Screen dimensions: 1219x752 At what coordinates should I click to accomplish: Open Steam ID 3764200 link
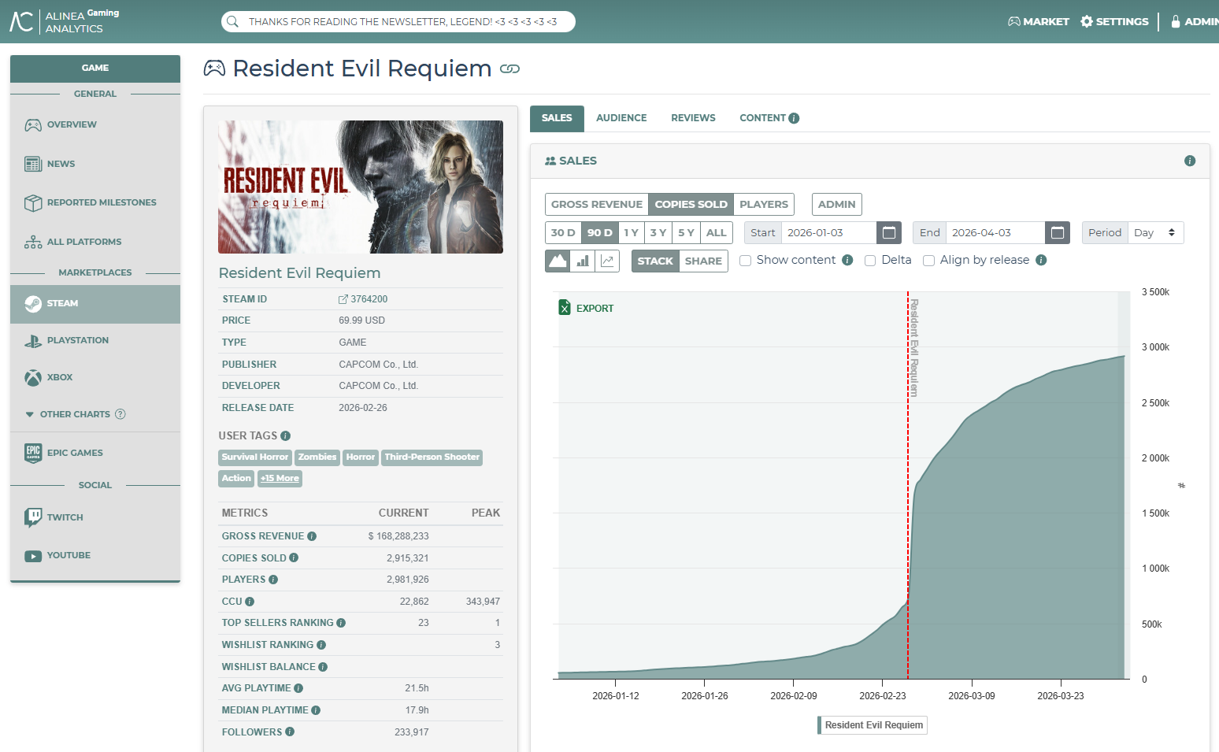363,299
